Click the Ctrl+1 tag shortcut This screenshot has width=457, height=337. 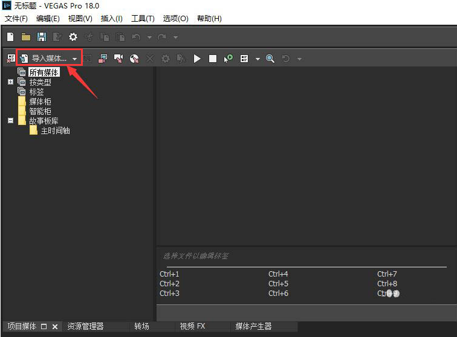coord(169,274)
